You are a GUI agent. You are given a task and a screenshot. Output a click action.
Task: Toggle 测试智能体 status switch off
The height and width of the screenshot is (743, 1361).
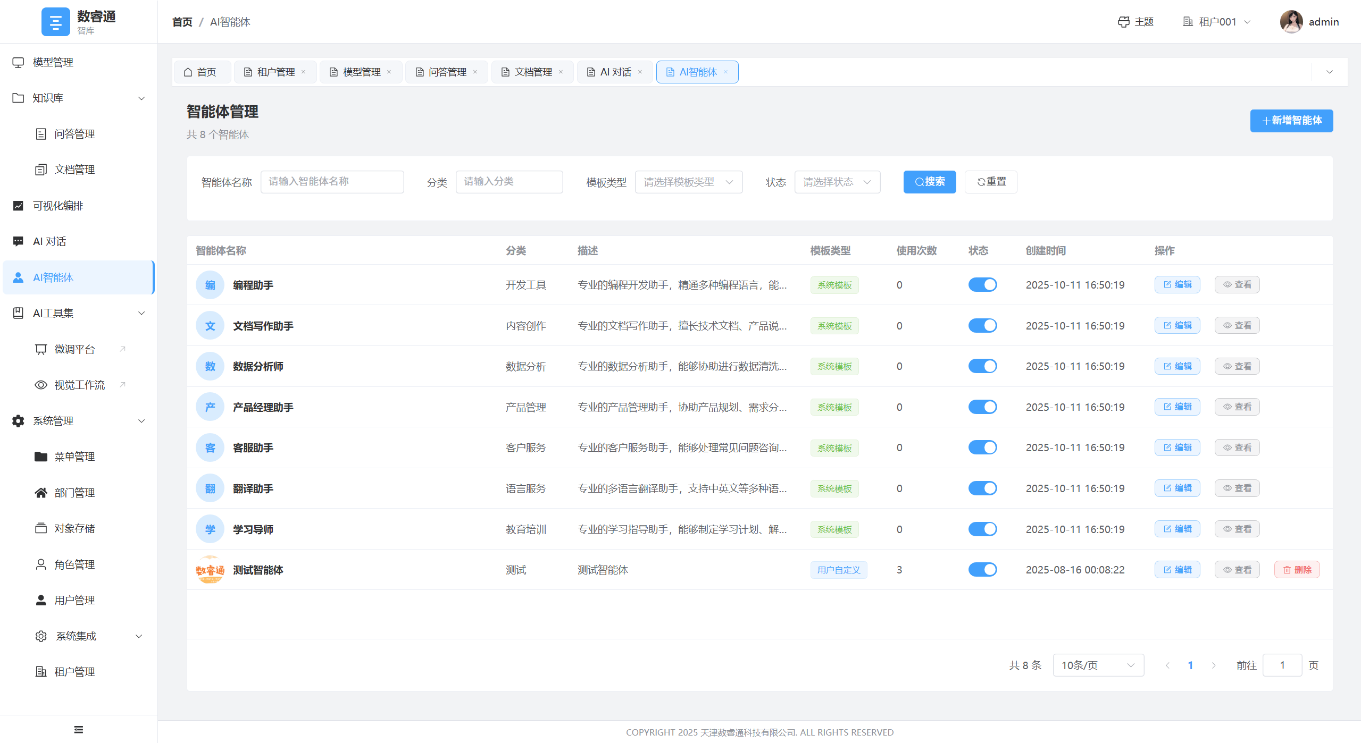(x=982, y=570)
